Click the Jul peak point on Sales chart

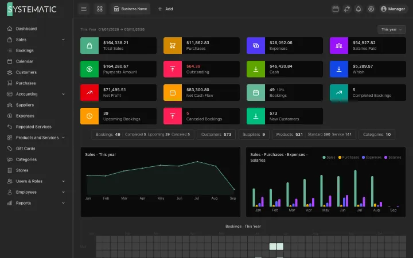click(197, 162)
